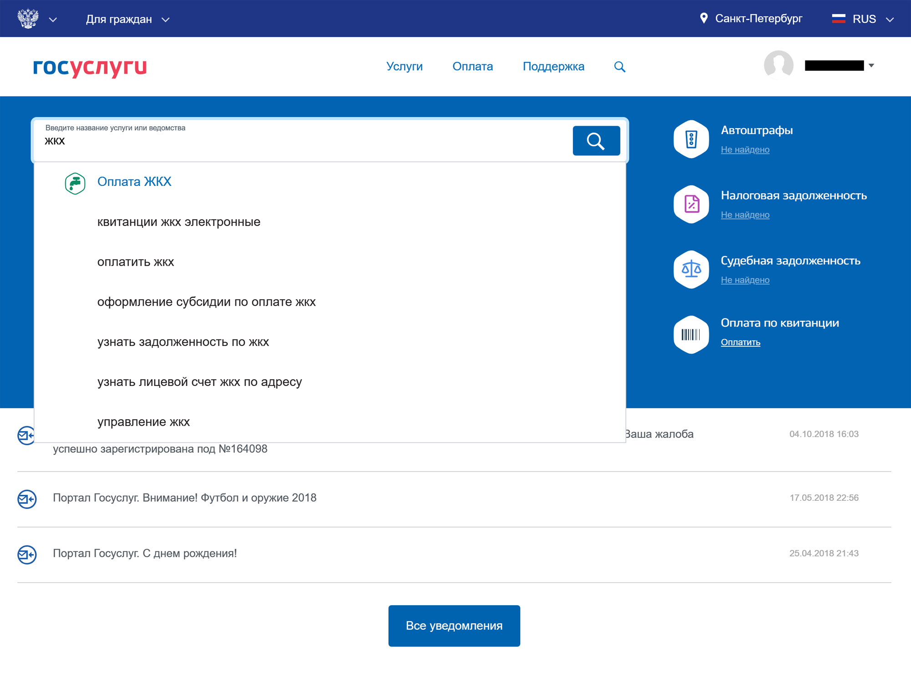The width and height of the screenshot is (911, 673).
Task: Click the date 25.04.2018 21:43
Action: click(824, 553)
